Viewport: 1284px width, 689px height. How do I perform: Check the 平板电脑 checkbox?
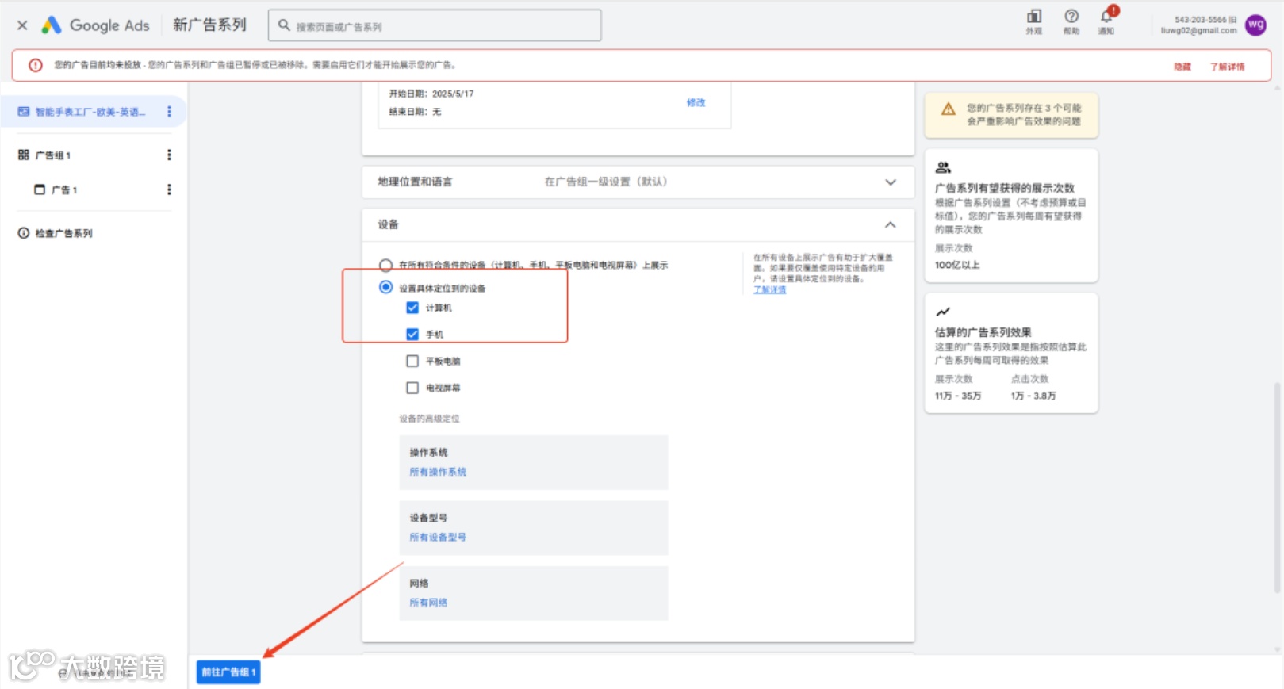[412, 361]
